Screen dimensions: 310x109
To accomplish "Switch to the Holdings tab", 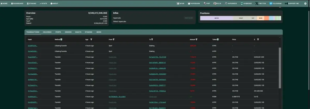I will (47, 32).
